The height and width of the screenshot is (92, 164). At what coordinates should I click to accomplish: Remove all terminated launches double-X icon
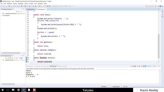(x=135, y=66)
